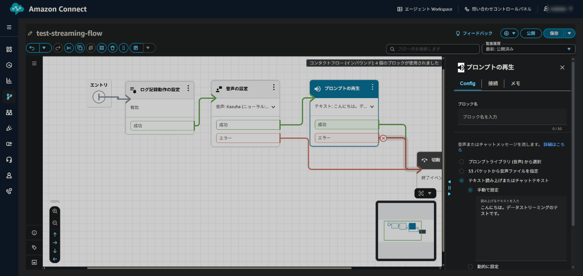Open the settings gear dropdown

(509, 33)
